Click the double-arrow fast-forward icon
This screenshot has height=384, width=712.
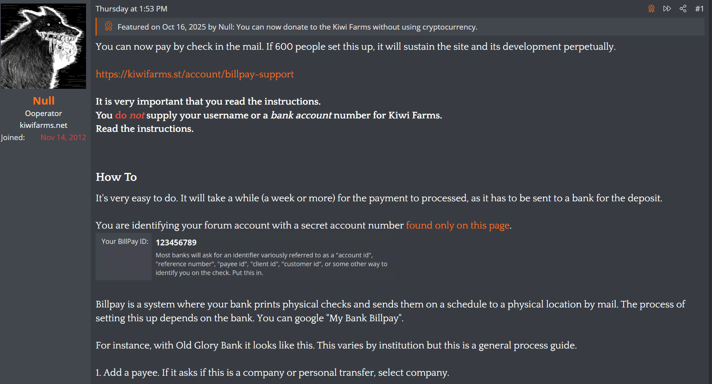pos(667,9)
